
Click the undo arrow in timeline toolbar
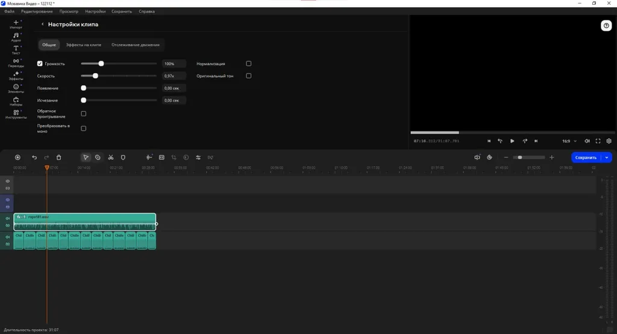[x=34, y=157]
